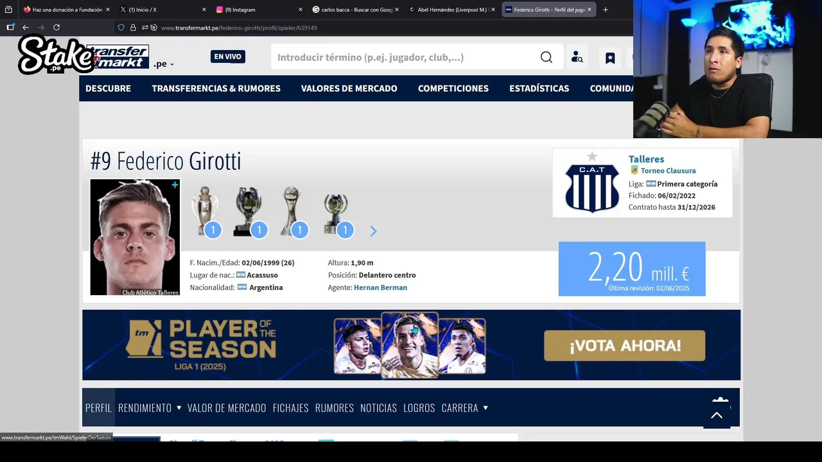
Task: Click the 2,20 mill. € market value box
Action: click(x=632, y=269)
